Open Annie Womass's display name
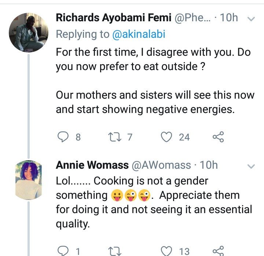 coord(92,165)
